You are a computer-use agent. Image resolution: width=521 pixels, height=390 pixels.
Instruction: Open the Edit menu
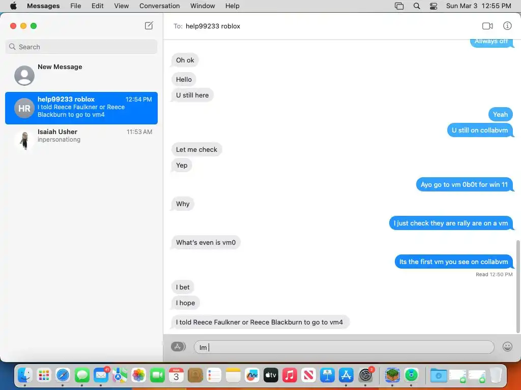[97, 6]
